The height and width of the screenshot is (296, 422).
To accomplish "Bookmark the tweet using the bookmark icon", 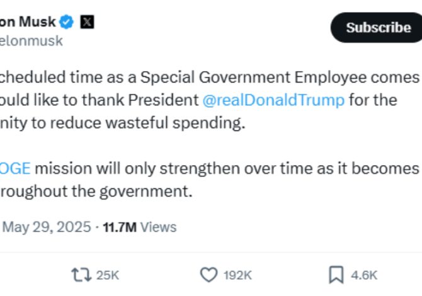I will coord(336,275).
